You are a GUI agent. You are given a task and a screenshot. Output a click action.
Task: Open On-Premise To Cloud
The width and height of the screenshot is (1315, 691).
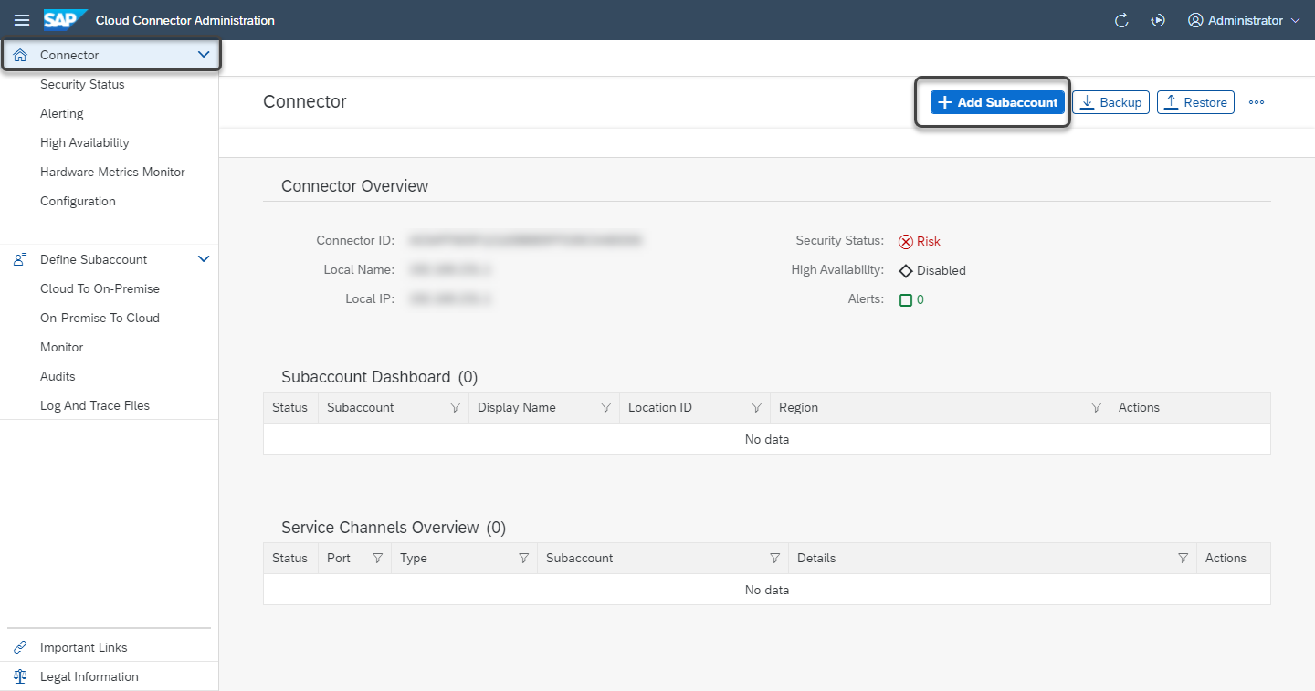click(x=100, y=318)
